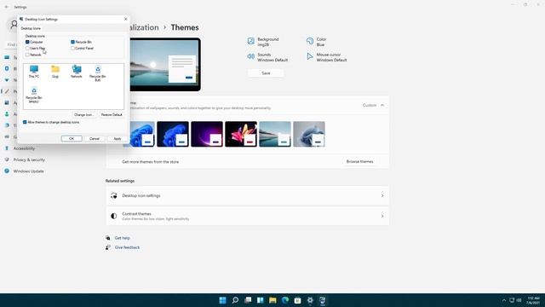Select the This PC icon in preview list
545x307 pixels.
coord(34,72)
